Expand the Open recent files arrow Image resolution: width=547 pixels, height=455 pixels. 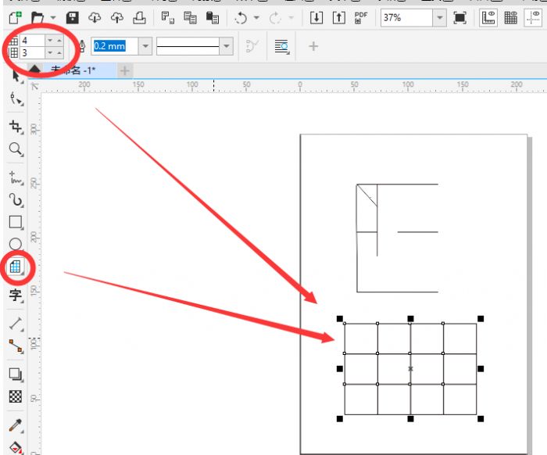(53, 17)
